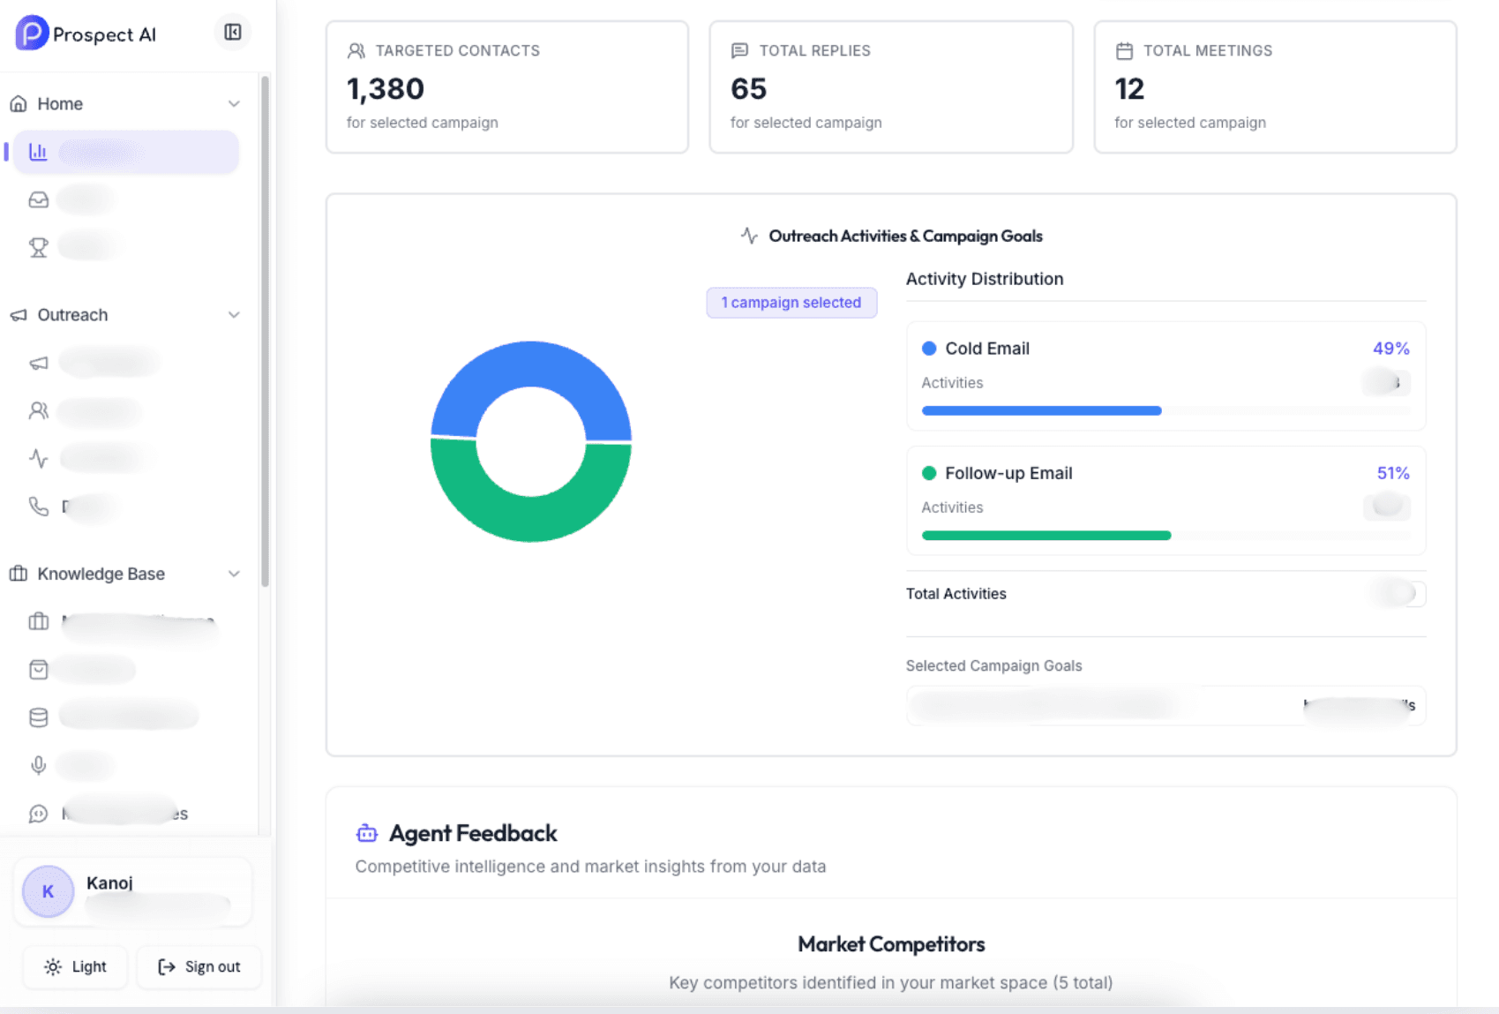
Task: Sign out of the account
Action: coord(199,966)
